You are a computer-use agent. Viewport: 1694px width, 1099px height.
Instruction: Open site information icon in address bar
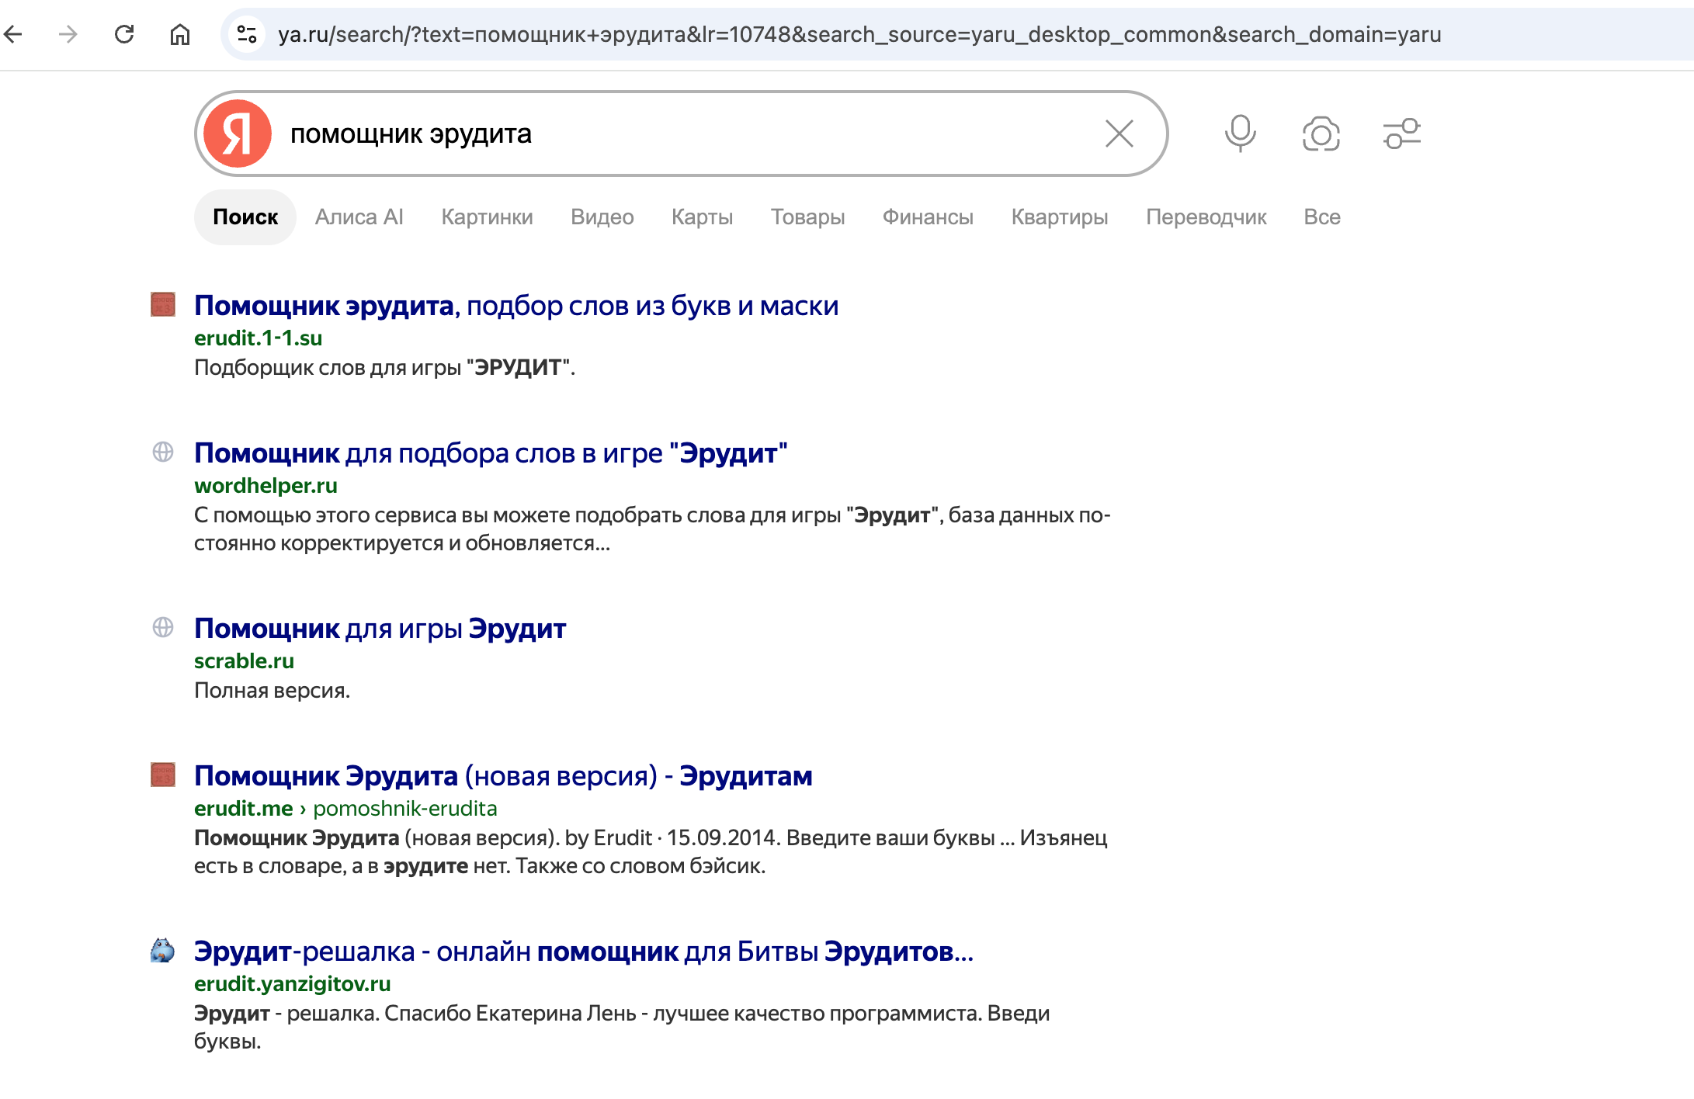pyautogui.click(x=247, y=34)
